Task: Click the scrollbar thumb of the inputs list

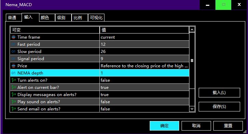Action: (x=192, y=61)
